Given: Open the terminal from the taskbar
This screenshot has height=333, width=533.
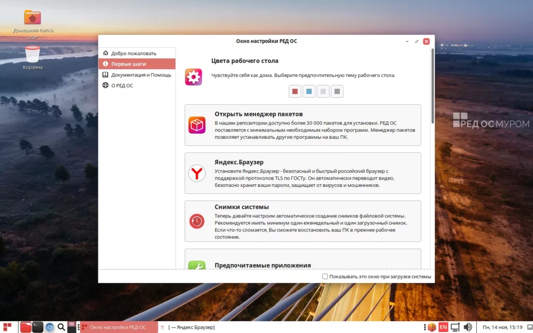Looking at the screenshot, I should click(x=38, y=327).
